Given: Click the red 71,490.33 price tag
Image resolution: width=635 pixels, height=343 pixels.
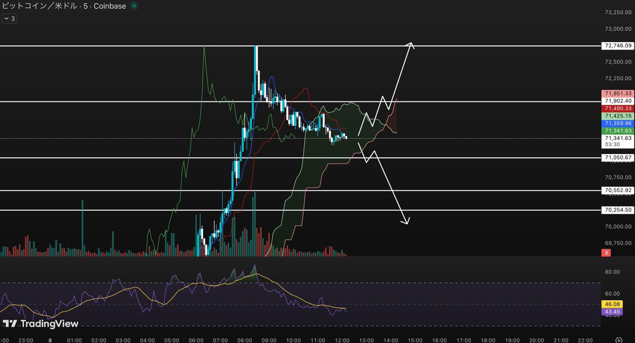Looking at the screenshot, I should tap(618, 108).
